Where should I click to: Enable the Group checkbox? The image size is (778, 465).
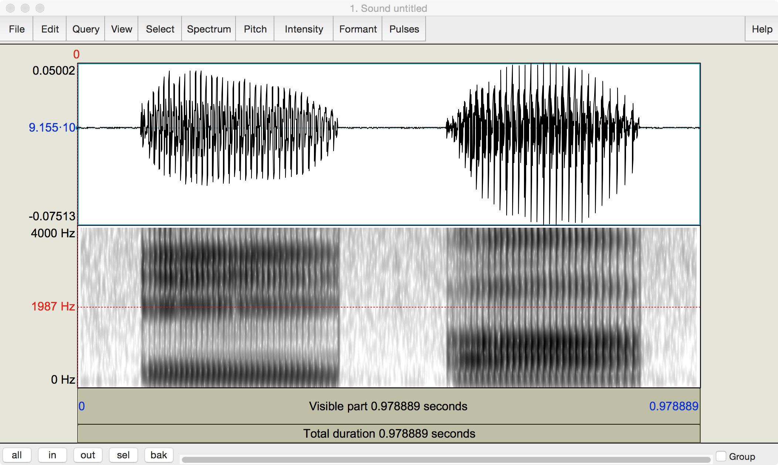[x=721, y=456]
